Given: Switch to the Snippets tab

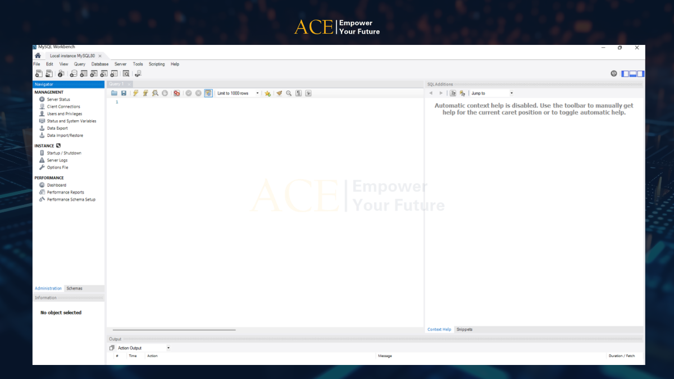Looking at the screenshot, I should coord(464,330).
